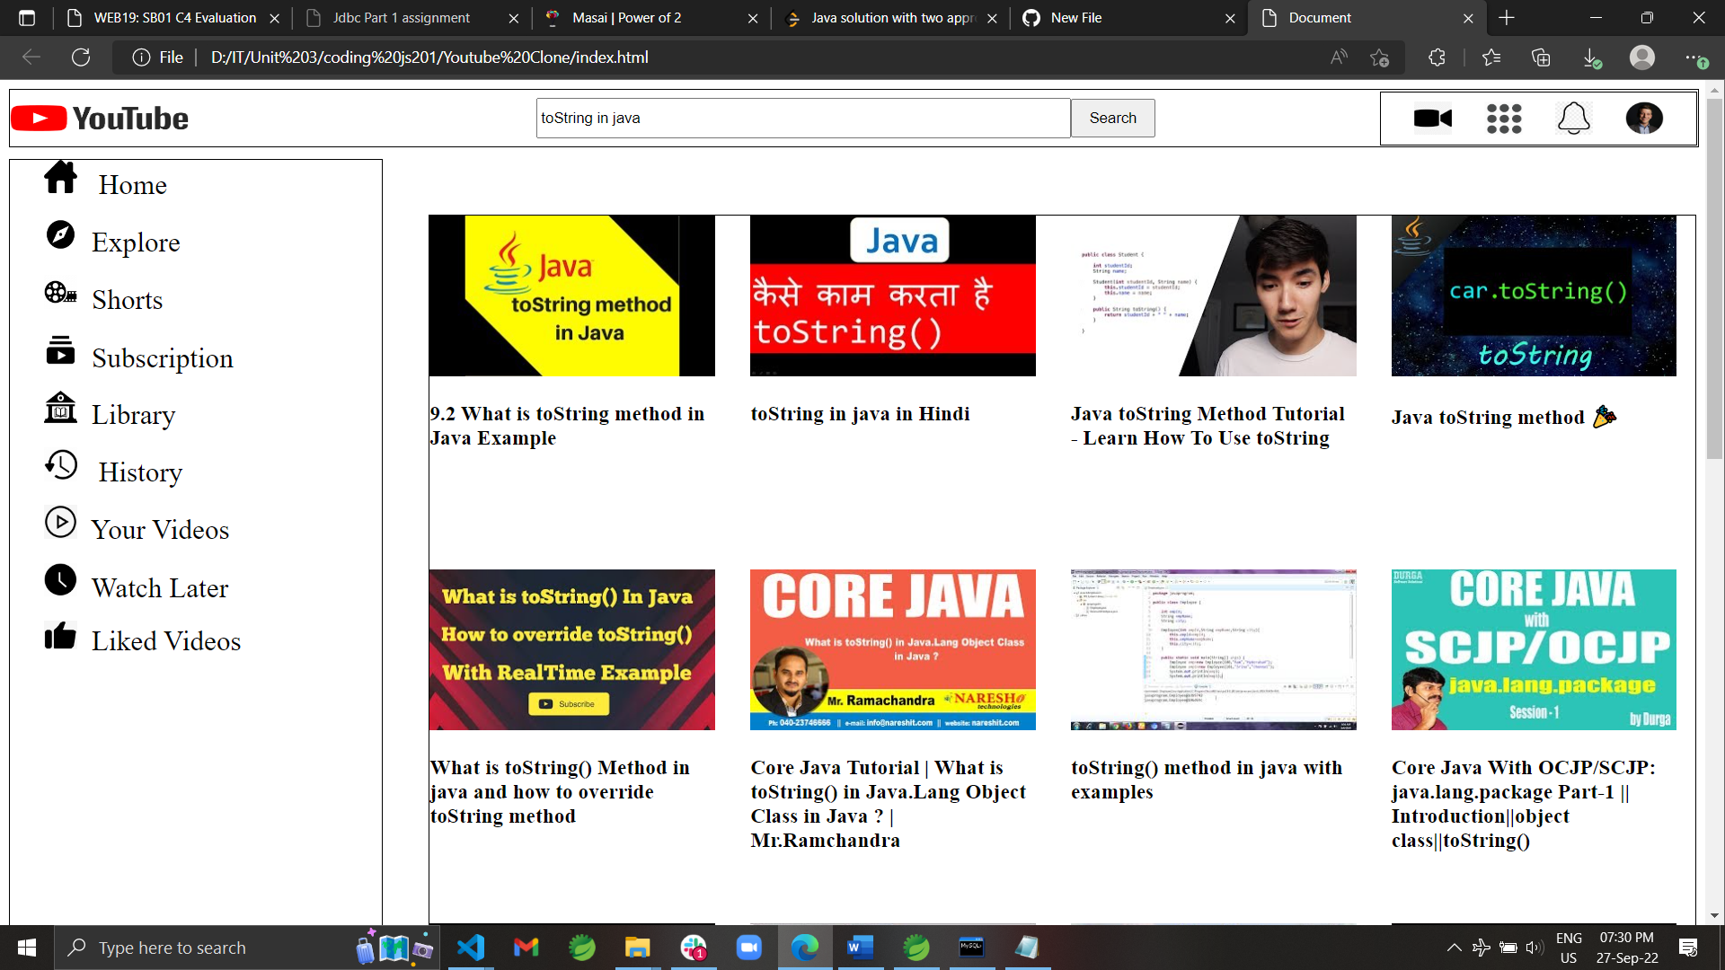Viewport: 1725px width, 970px height.
Task: Click the profile avatar picture
Action: [1645, 118]
